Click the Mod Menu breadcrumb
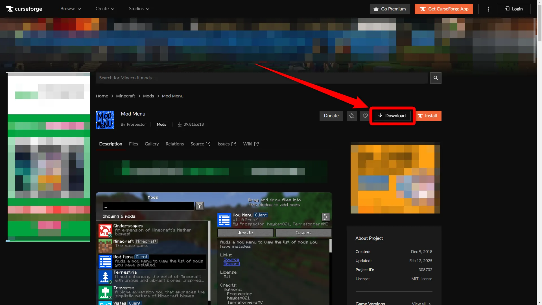The height and width of the screenshot is (305, 542). [x=173, y=96]
